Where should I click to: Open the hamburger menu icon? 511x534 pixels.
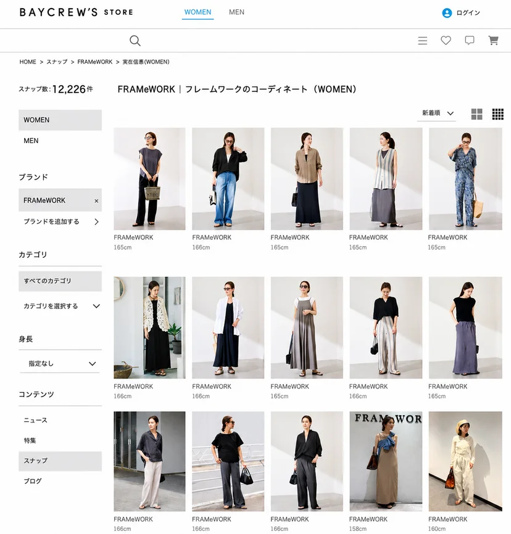click(422, 41)
